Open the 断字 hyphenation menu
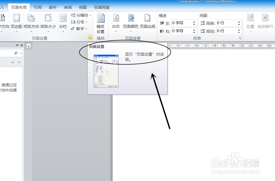The height and width of the screenshot is (181, 275). point(79,29)
